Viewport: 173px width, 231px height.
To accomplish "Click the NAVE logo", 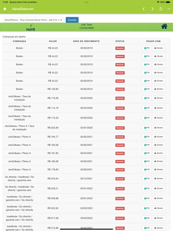I will point(31,27).
